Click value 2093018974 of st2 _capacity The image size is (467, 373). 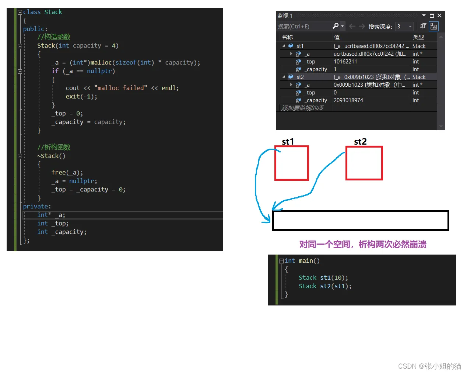click(x=348, y=100)
